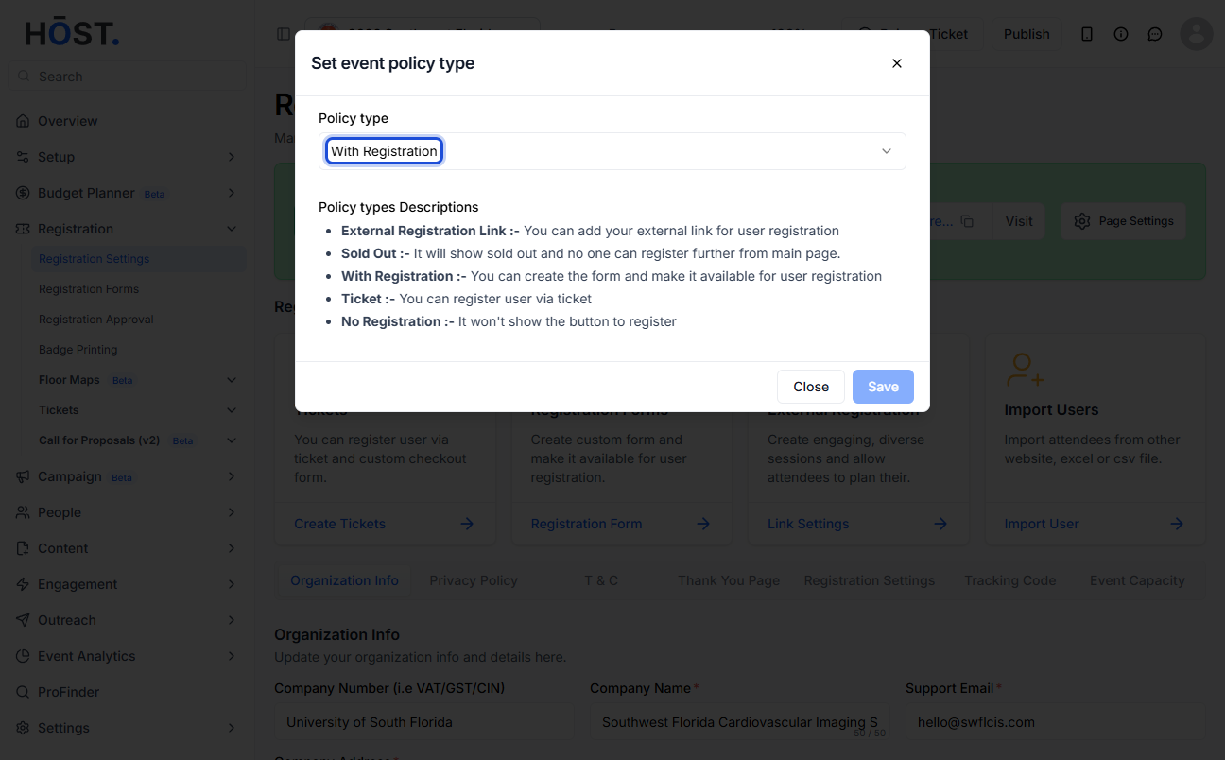1225x760 pixels.
Task: Open the mobile preview icon
Action: pos(1087,34)
